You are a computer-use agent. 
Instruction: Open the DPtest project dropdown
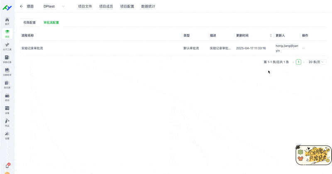[x=54, y=6]
